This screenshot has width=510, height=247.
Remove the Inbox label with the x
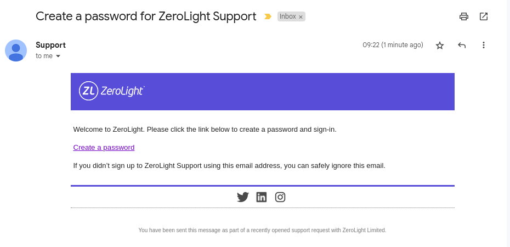point(301,17)
